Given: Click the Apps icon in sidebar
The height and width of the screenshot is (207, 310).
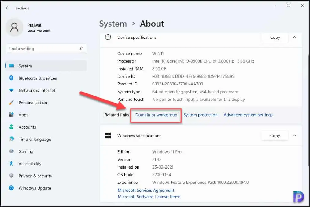Looking at the screenshot, I should tap(12, 115).
